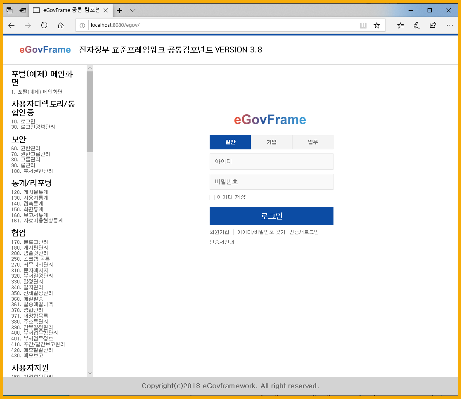461x399 pixels.
Task: Open 310. 문자메시지 menu link
Action: click(x=29, y=270)
